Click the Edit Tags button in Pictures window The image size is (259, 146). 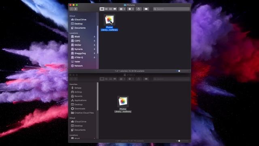click(x=146, y=9)
